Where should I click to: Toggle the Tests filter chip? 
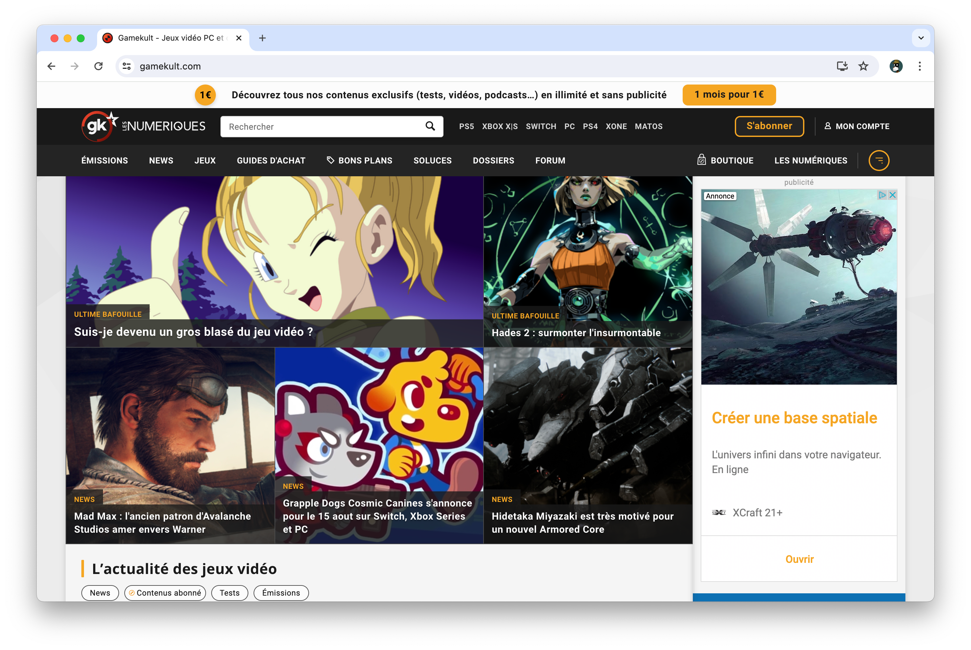(230, 593)
